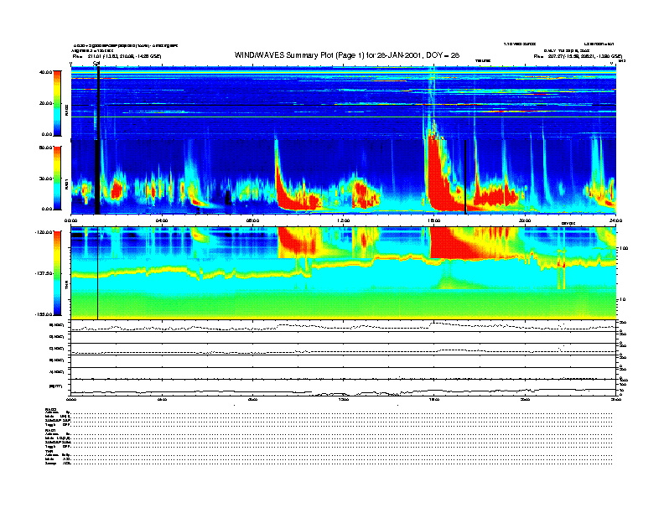The width and height of the screenshot is (664, 513).
Task: Click the black calibration bar in RAD2 panel
Action: click(x=98, y=103)
